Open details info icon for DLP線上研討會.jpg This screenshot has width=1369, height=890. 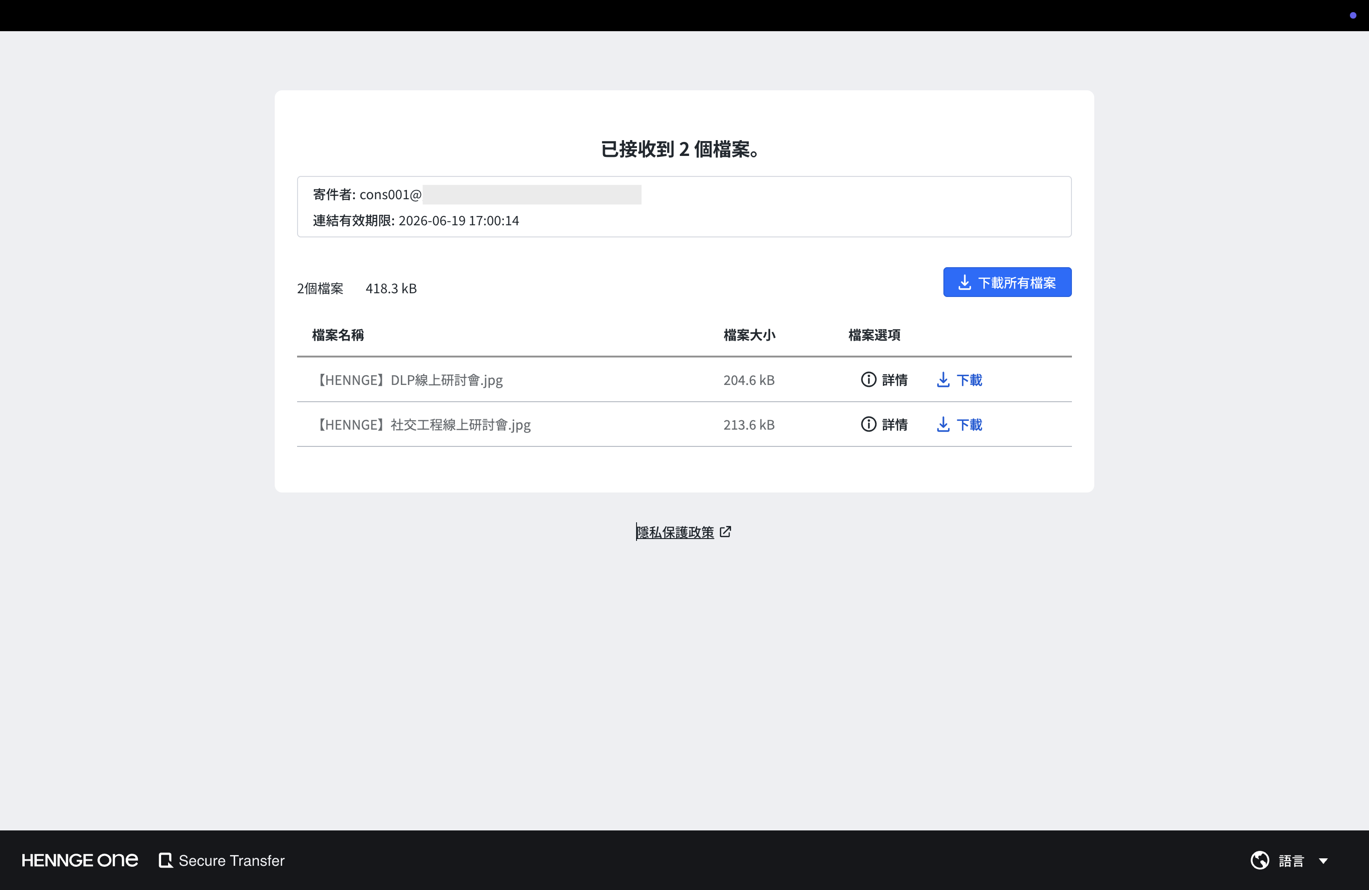[x=868, y=379]
